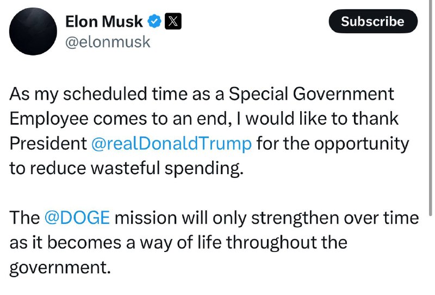Visit the @elonmusk handle profile

pos(108,42)
